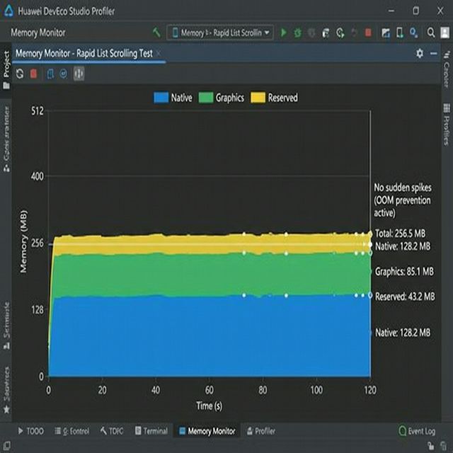Image resolution: width=453 pixels, height=453 pixels.
Task: Run the app with green play button
Action: point(284,33)
